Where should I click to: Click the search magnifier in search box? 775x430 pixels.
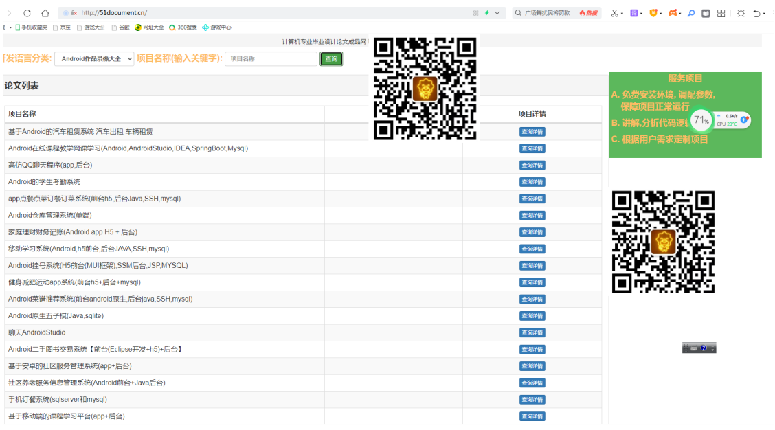point(518,13)
